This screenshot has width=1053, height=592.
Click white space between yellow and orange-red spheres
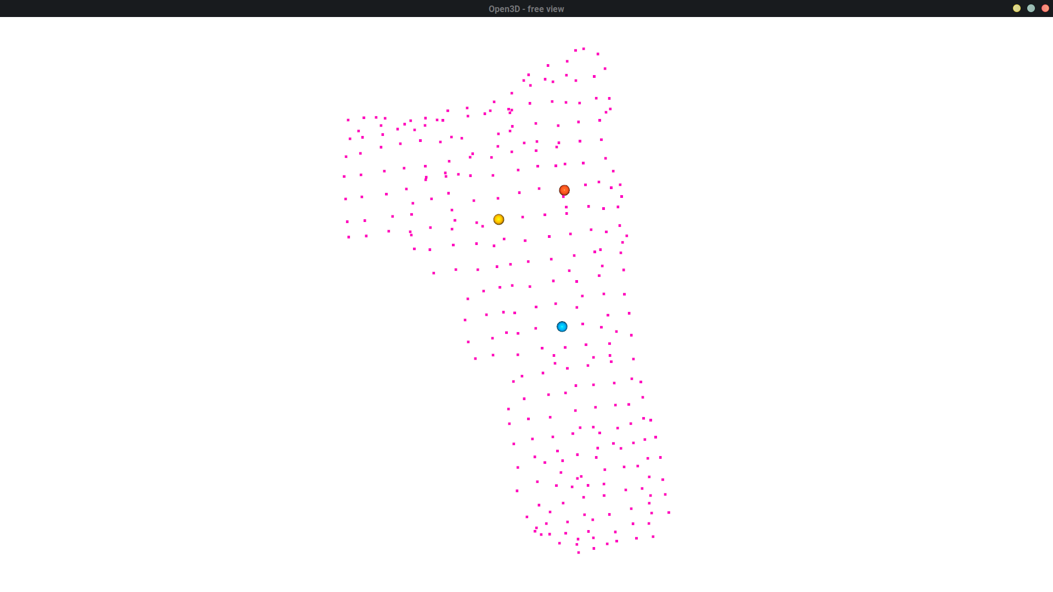(x=532, y=204)
